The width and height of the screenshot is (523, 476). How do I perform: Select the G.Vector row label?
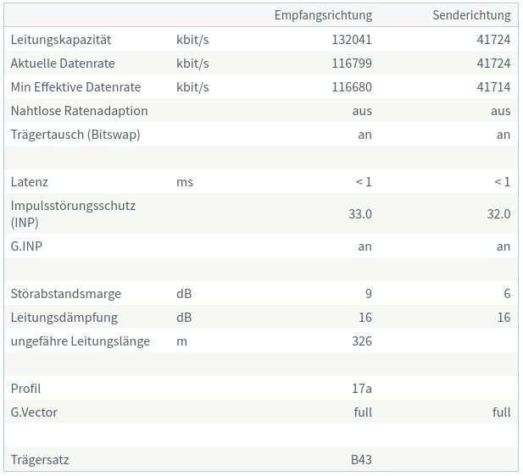pos(34,412)
